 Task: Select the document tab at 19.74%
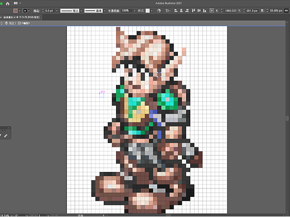(x=22, y=17)
